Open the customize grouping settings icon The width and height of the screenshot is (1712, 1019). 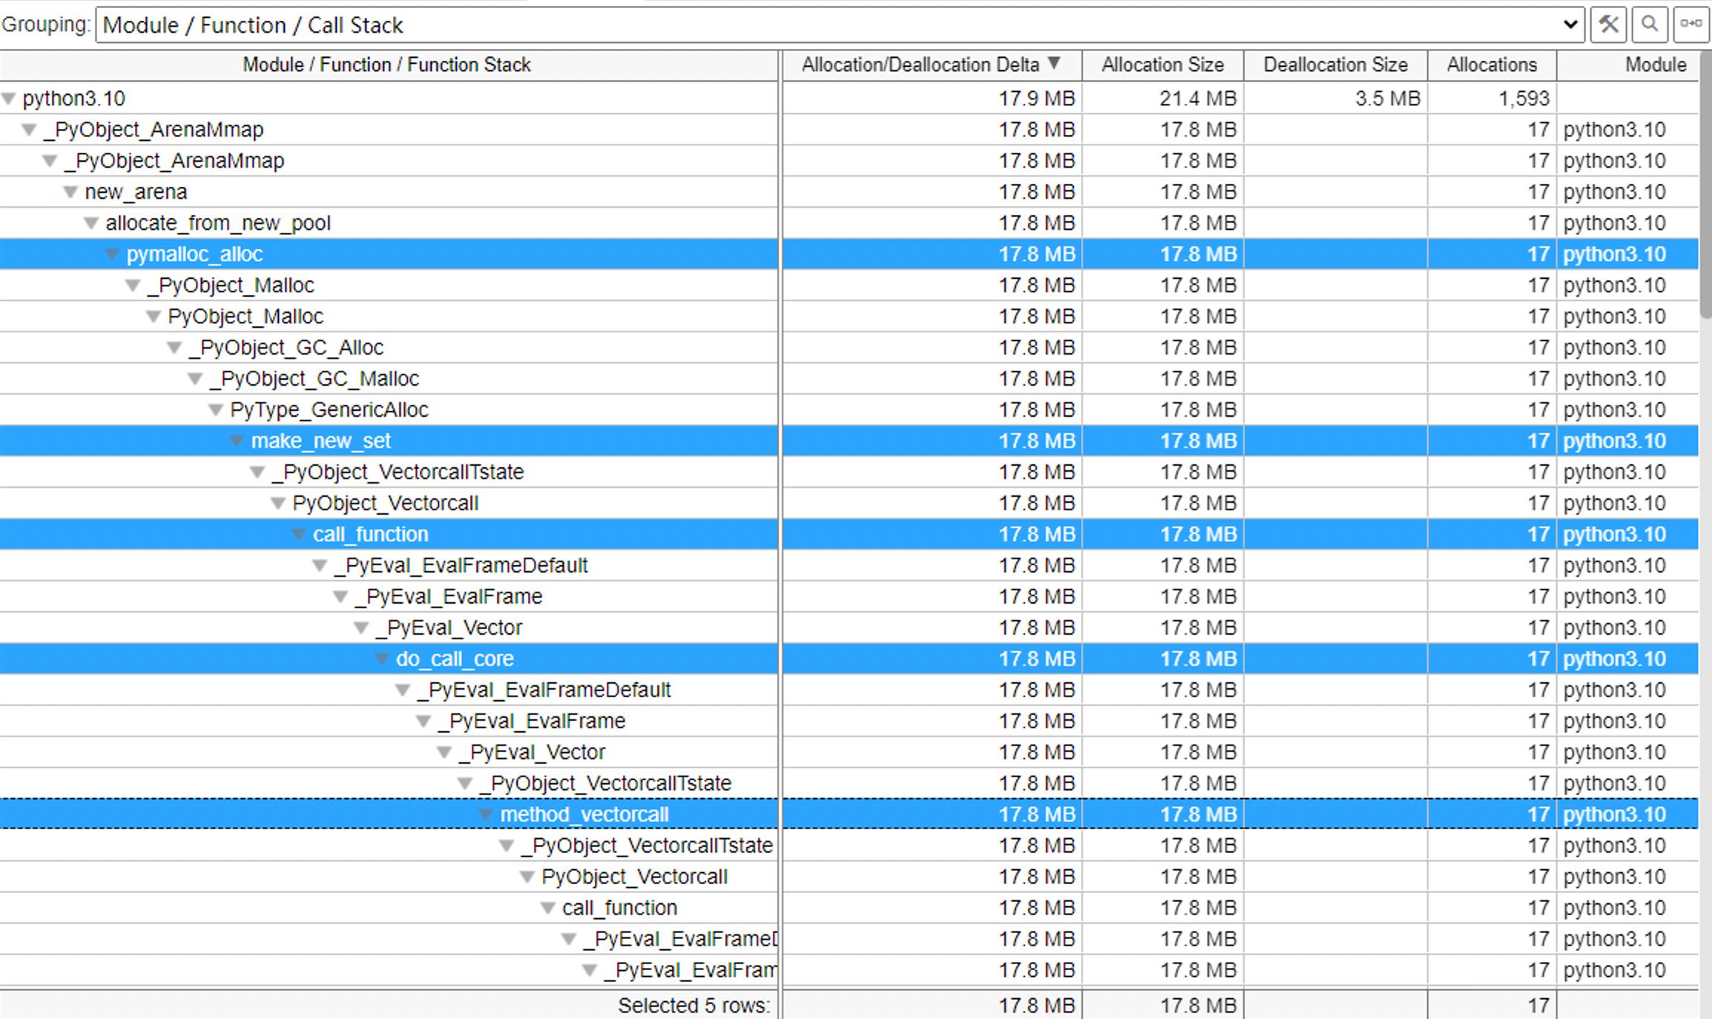1609,24
